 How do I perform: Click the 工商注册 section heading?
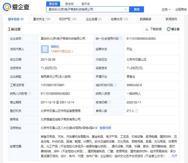(14, 29)
